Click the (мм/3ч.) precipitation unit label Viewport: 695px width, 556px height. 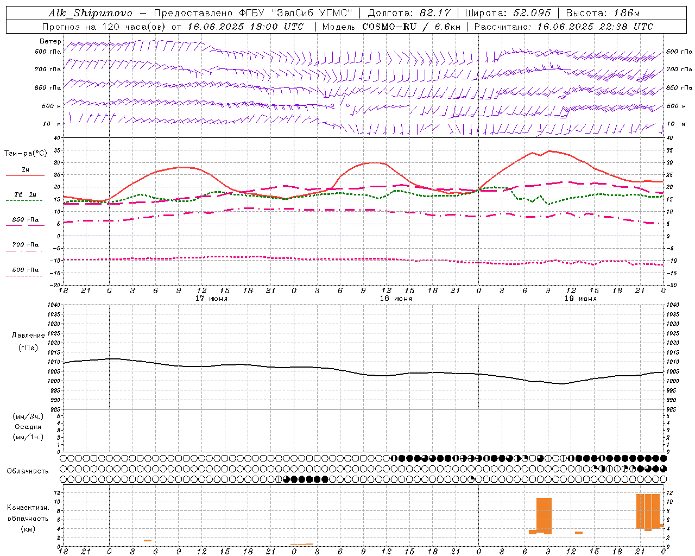pyautogui.click(x=28, y=416)
